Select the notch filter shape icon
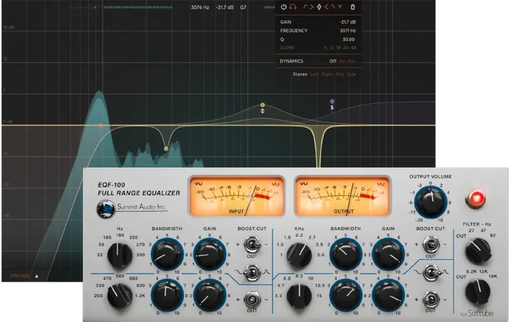 click(x=340, y=7)
